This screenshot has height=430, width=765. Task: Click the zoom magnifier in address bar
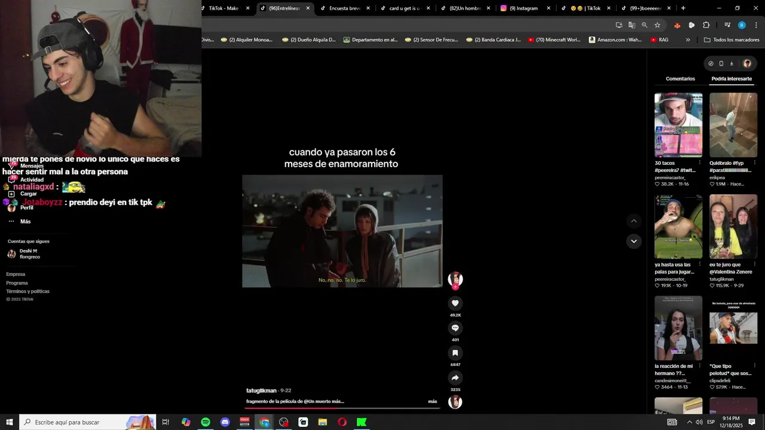644,25
